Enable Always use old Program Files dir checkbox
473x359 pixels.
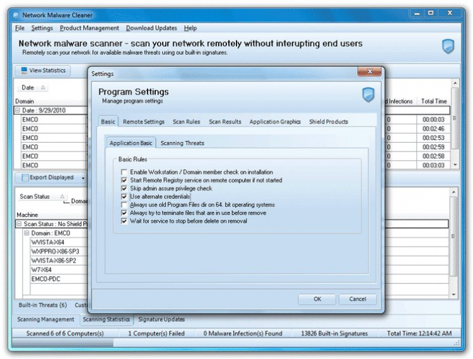tap(124, 204)
